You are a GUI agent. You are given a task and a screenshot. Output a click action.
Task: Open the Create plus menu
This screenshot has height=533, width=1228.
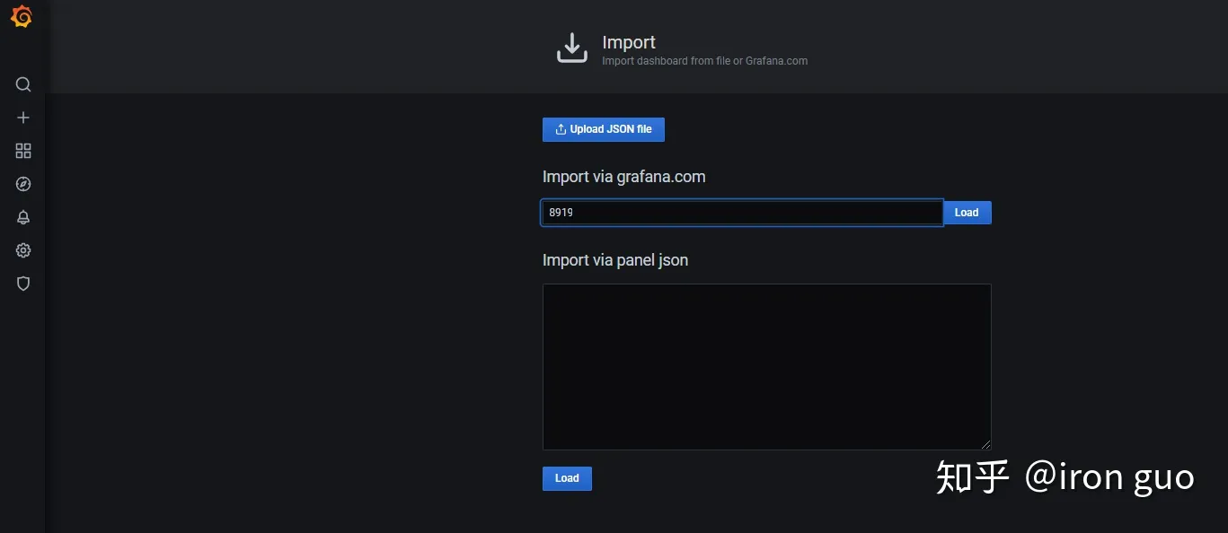23,118
